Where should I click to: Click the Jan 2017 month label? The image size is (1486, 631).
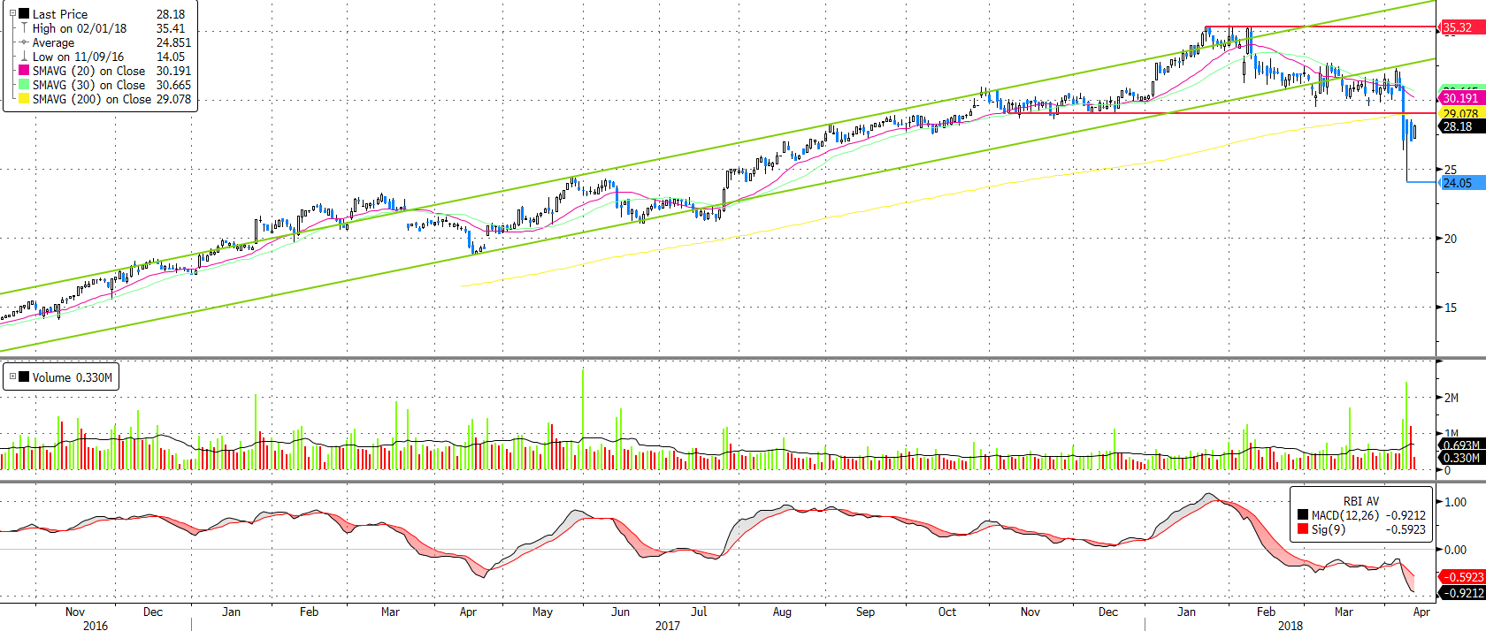coord(231,612)
